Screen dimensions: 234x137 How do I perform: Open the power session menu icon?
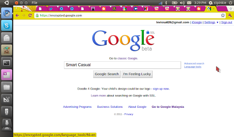230,3
